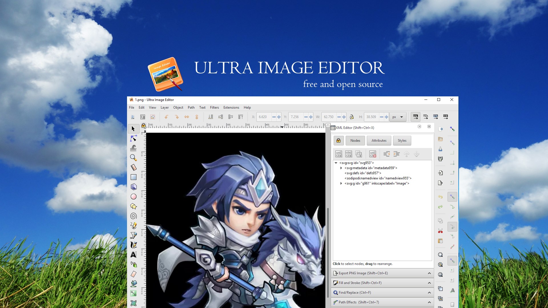The height and width of the screenshot is (308, 548).
Task: Toggle the width/height ratio lock
Action: point(352,117)
